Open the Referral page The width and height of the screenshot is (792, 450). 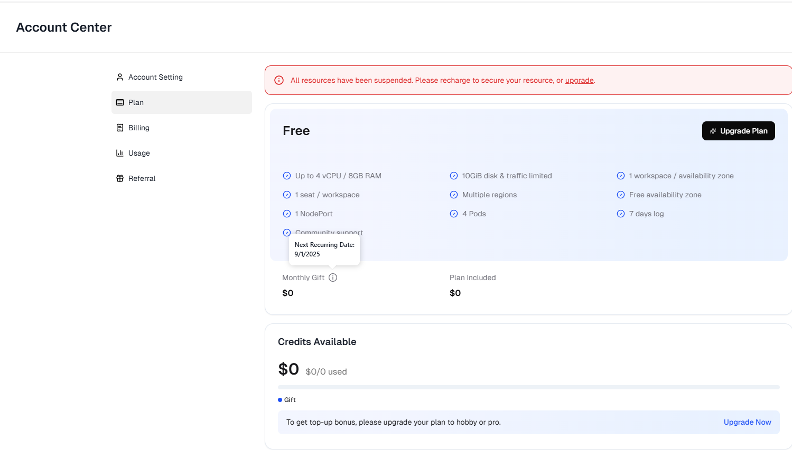tap(181, 178)
